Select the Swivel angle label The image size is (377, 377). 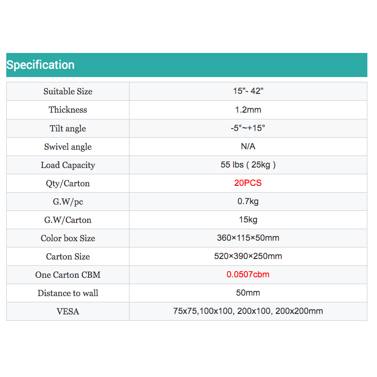pos(68,147)
